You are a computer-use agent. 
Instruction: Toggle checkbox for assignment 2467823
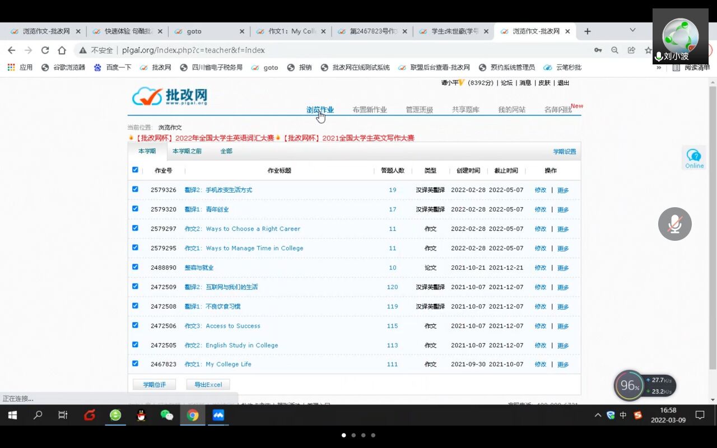point(135,363)
